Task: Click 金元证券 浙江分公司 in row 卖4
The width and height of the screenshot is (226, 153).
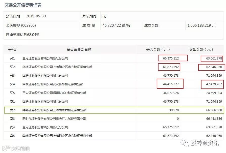Action: pyautogui.click(x=45, y=127)
